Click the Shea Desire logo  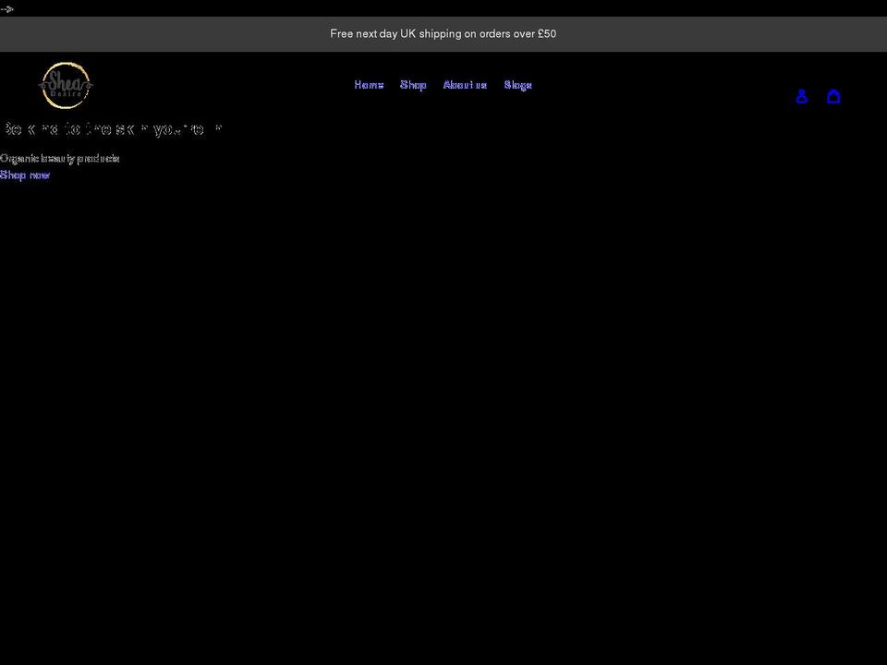click(x=67, y=85)
